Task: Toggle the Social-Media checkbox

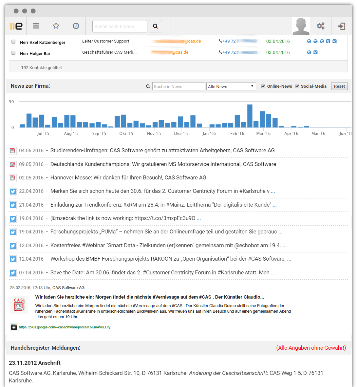Action: point(297,86)
